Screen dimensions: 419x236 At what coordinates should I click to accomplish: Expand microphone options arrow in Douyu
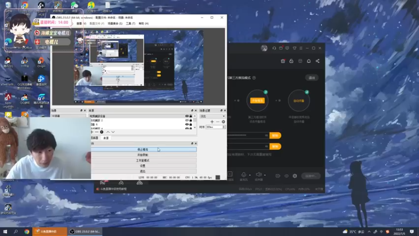click(x=250, y=175)
